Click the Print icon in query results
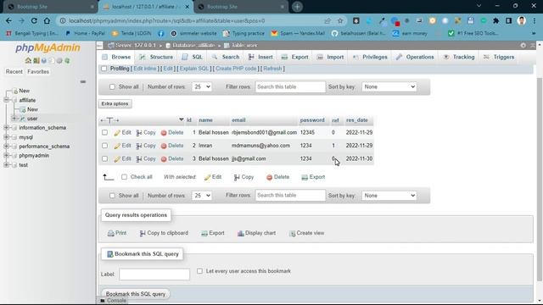Image resolution: width=543 pixels, height=305 pixels. tap(111, 234)
